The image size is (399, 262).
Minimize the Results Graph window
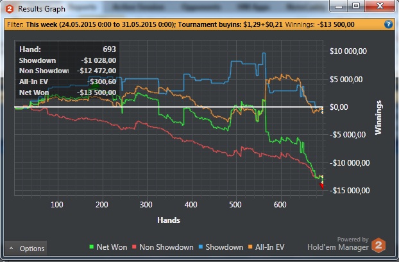(339, 6)
